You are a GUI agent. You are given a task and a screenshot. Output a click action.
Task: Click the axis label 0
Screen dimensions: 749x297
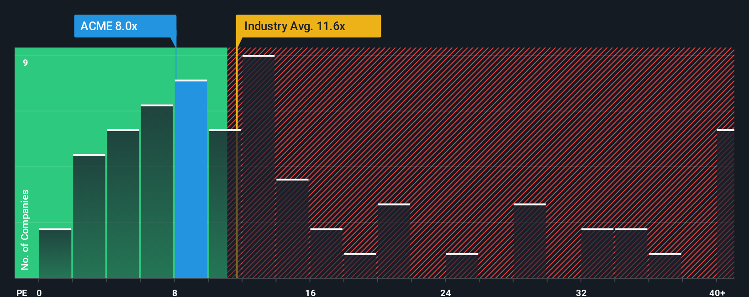click(x=39, y=292)
